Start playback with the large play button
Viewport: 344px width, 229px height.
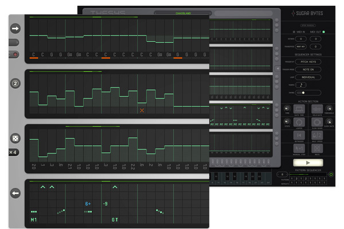(308, 163)
